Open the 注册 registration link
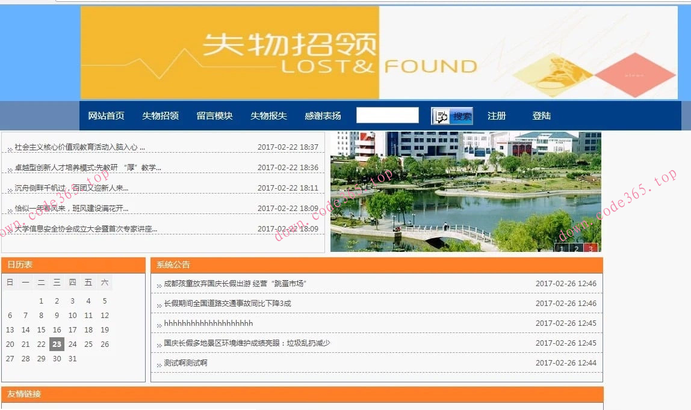This screenshot has width=691, height=410. (x=497, y=115)
